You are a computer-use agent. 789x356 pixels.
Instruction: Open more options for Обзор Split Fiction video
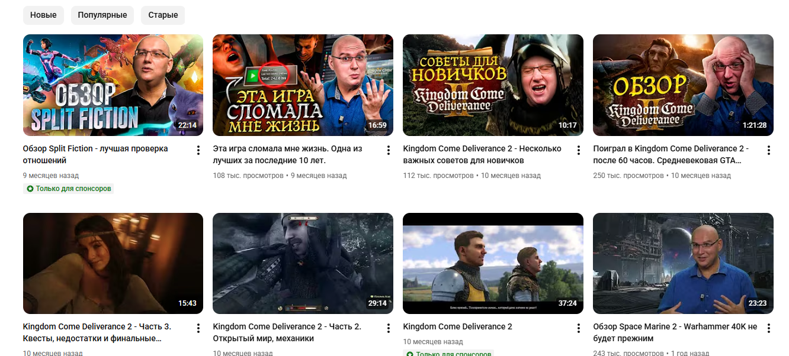coord(198,150)
